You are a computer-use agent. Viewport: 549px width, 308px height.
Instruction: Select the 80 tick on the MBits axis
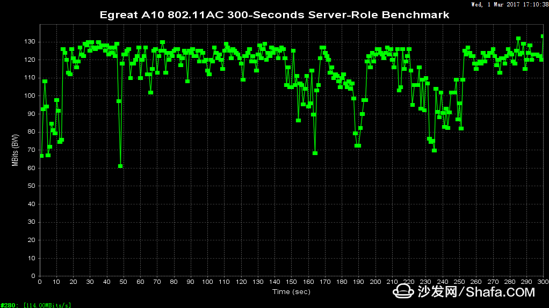32,132
